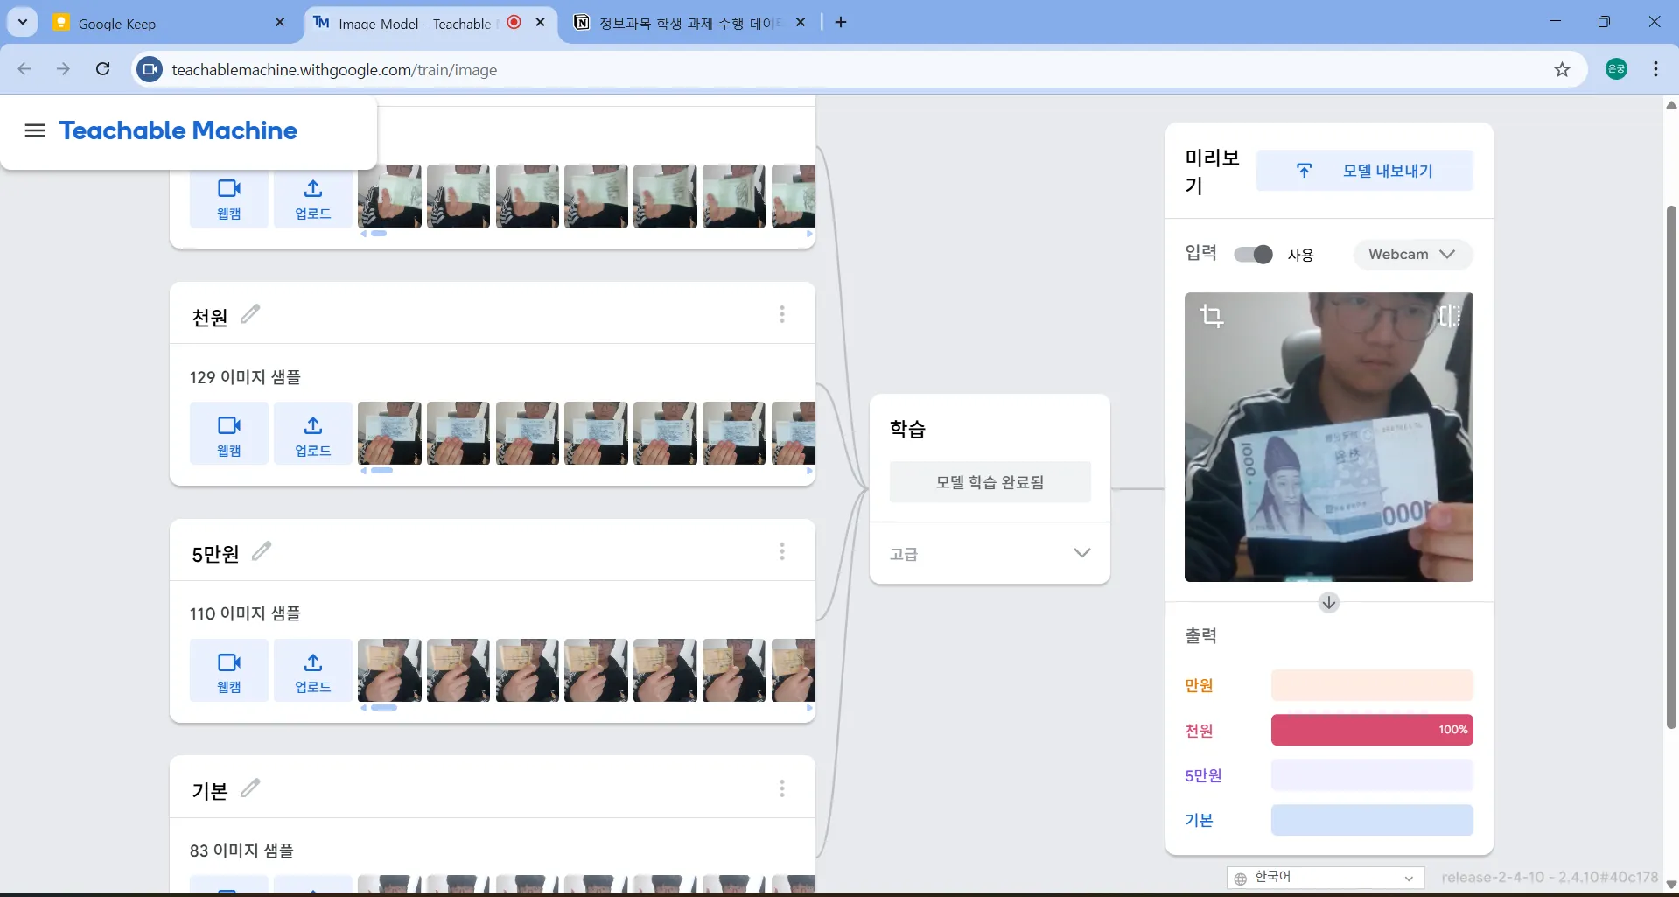
Task: Click the 129 이미지 샘플 count text
Action: tap(245, 377)
